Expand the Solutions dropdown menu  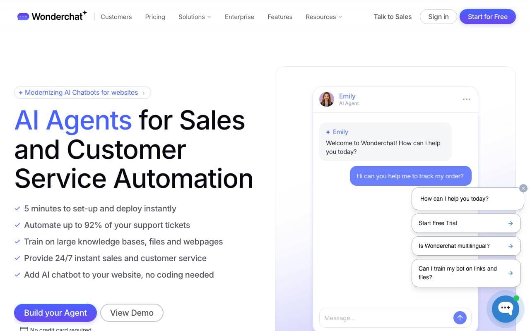(x=195, y=17)
